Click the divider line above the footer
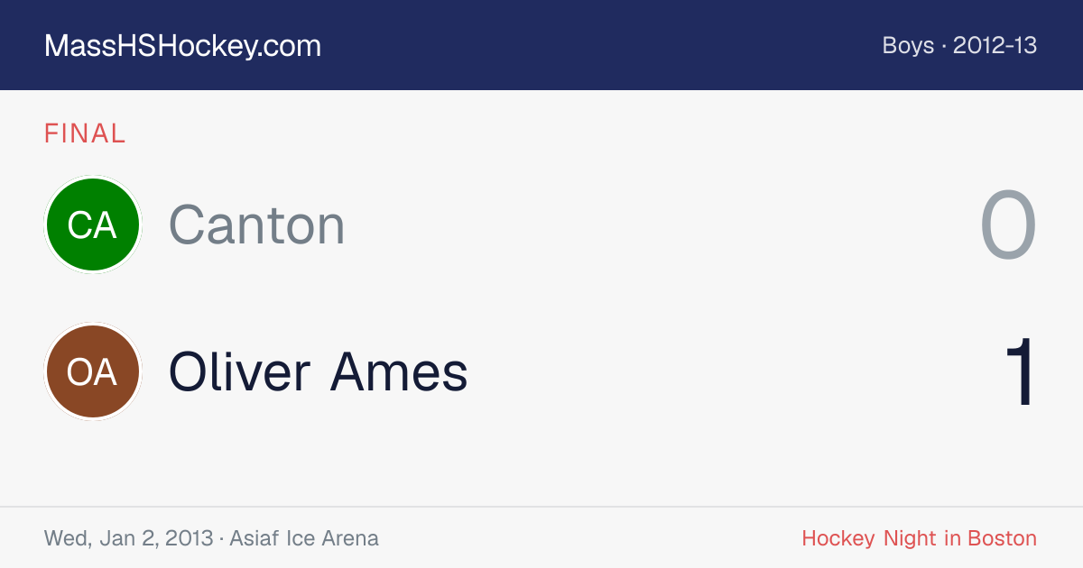This screenshot has height=568, width=1083. 541,507
